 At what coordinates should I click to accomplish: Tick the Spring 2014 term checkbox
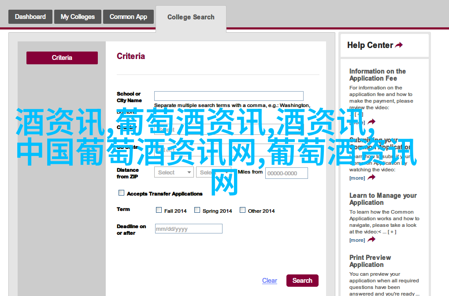click(x=197, y=210)
